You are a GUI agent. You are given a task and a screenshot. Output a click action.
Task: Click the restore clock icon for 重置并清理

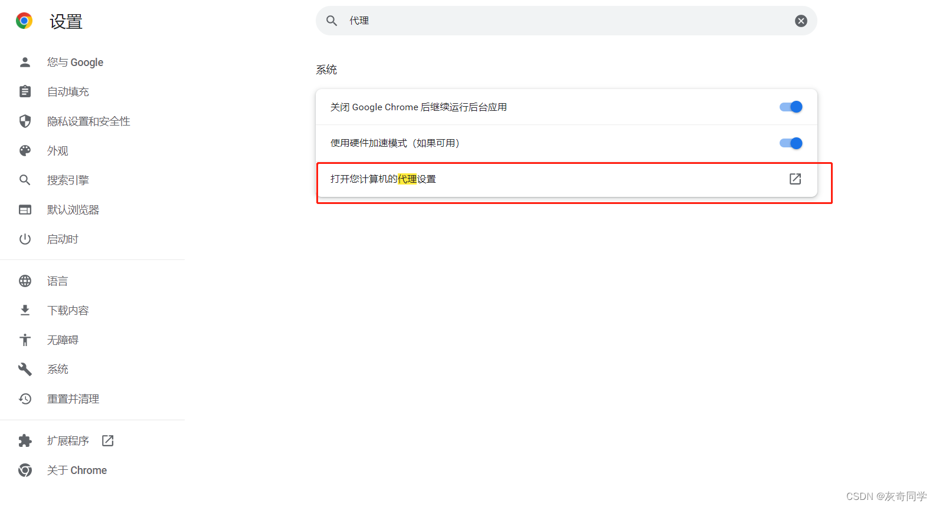tap(25, 399)
